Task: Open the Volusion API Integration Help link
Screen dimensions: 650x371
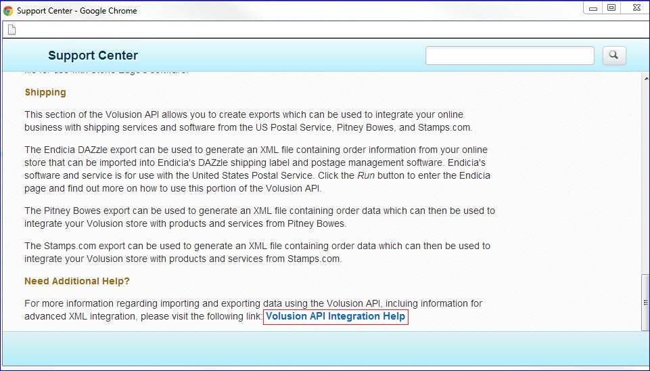Action: pyautogui.click(x=335, y=317)
